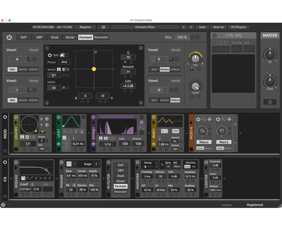Viewport: 282px width, 226px height.
Task: Click the Save As button
Action: click(x=218, y=27)
